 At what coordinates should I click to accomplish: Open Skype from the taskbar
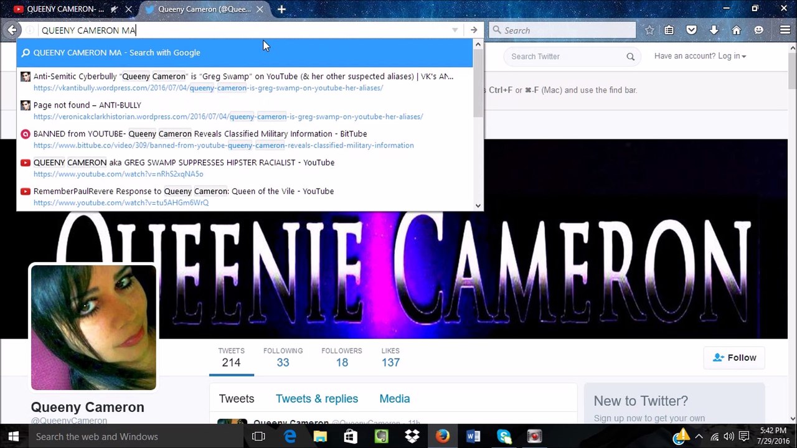coord(503,437)
